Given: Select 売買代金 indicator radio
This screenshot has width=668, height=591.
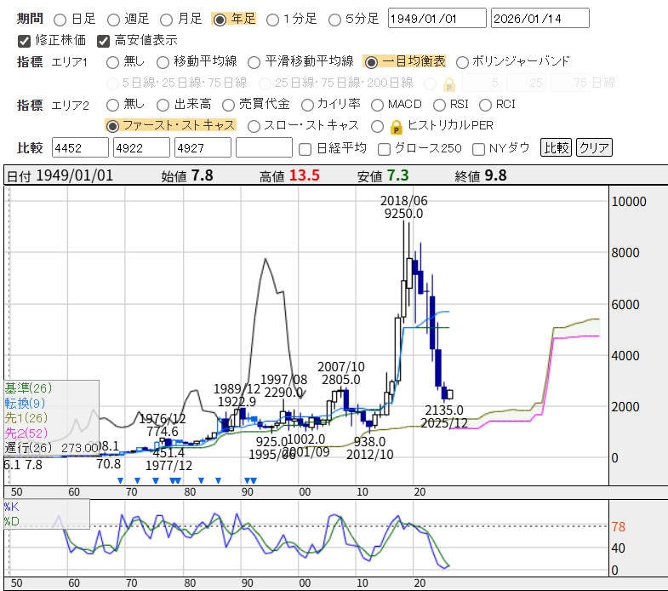Looking at the screenshot, I should 228,105.
